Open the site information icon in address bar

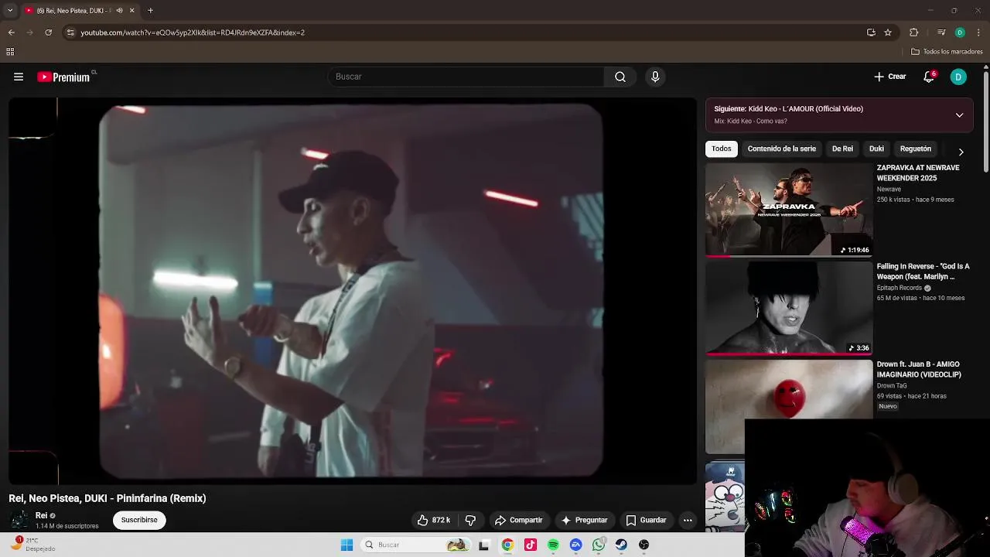pyautogui.click(x=70, y=32)
